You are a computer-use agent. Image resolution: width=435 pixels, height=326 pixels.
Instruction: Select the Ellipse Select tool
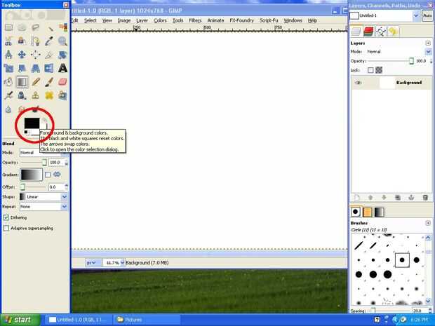(x=22, y=27)
